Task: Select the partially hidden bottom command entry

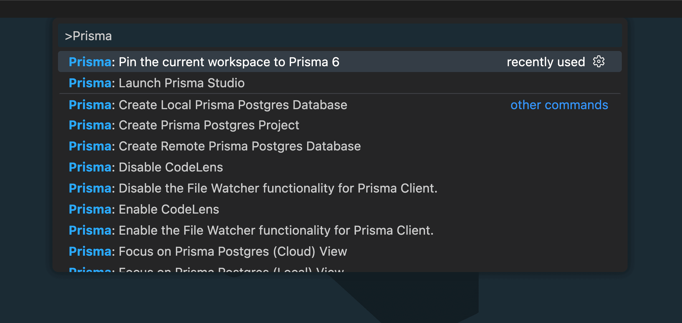Action: tap(207, 270)
